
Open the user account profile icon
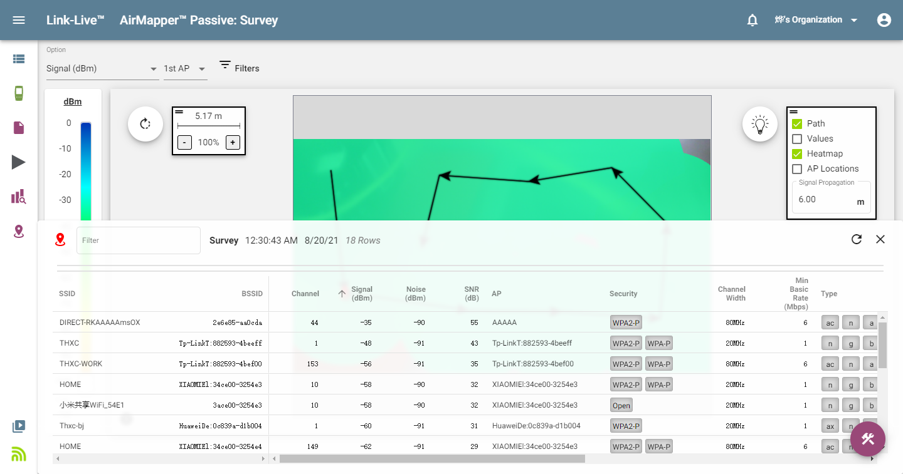(x=884, y=20)
